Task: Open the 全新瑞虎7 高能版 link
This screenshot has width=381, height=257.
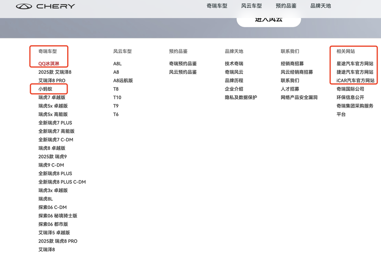Action: [56, 131]
